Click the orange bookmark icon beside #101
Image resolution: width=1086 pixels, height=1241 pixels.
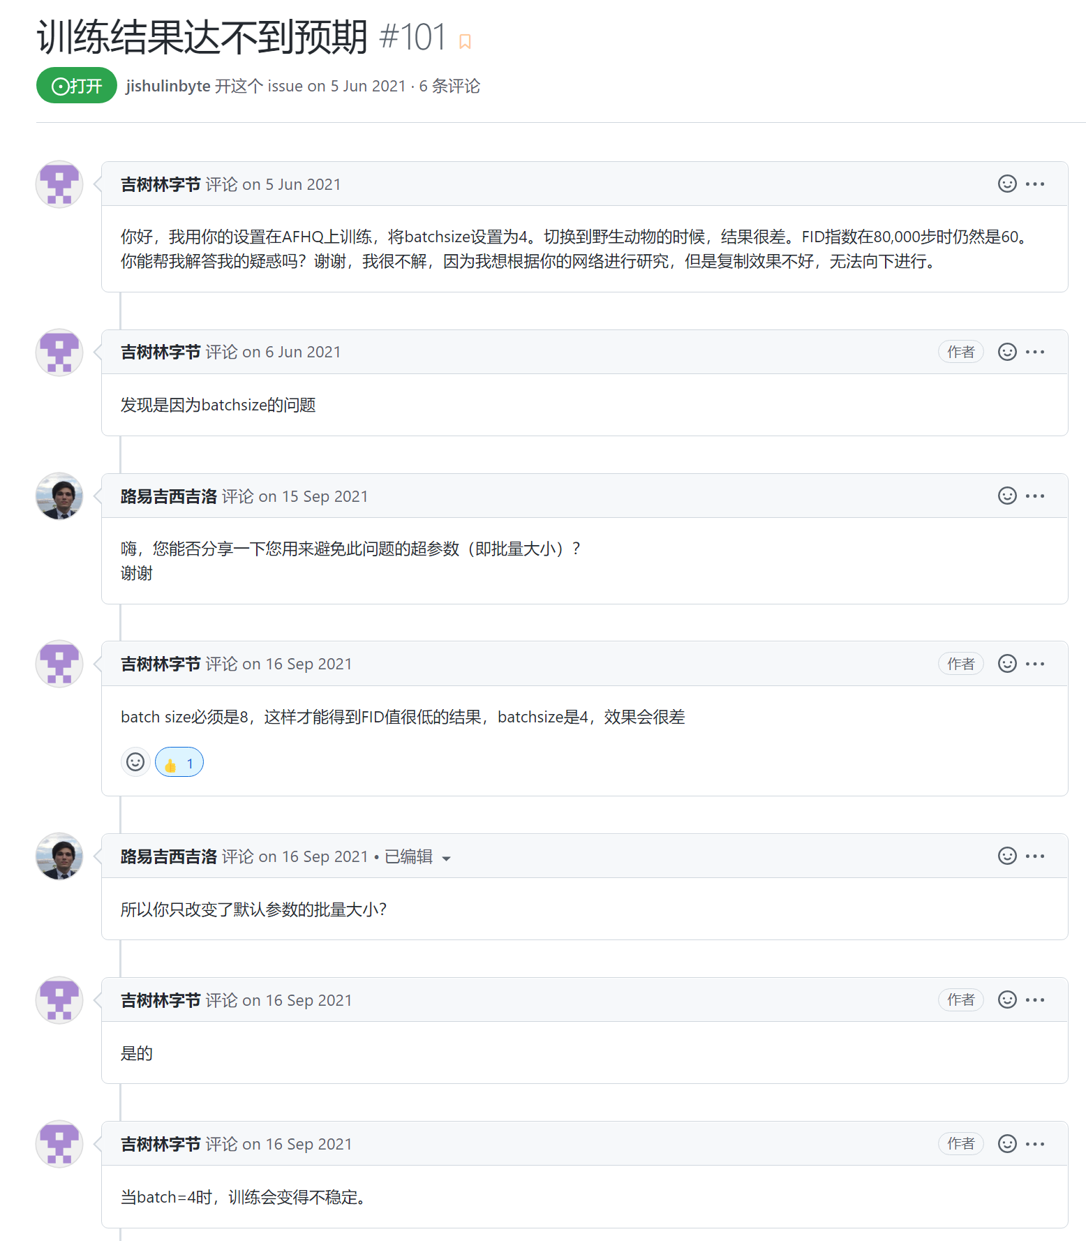465,42
